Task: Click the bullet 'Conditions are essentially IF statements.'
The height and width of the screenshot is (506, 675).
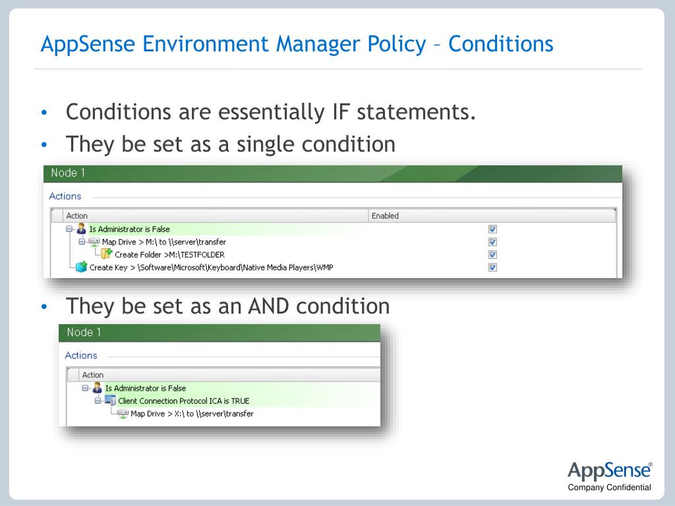Action: [x=271, y=112]
